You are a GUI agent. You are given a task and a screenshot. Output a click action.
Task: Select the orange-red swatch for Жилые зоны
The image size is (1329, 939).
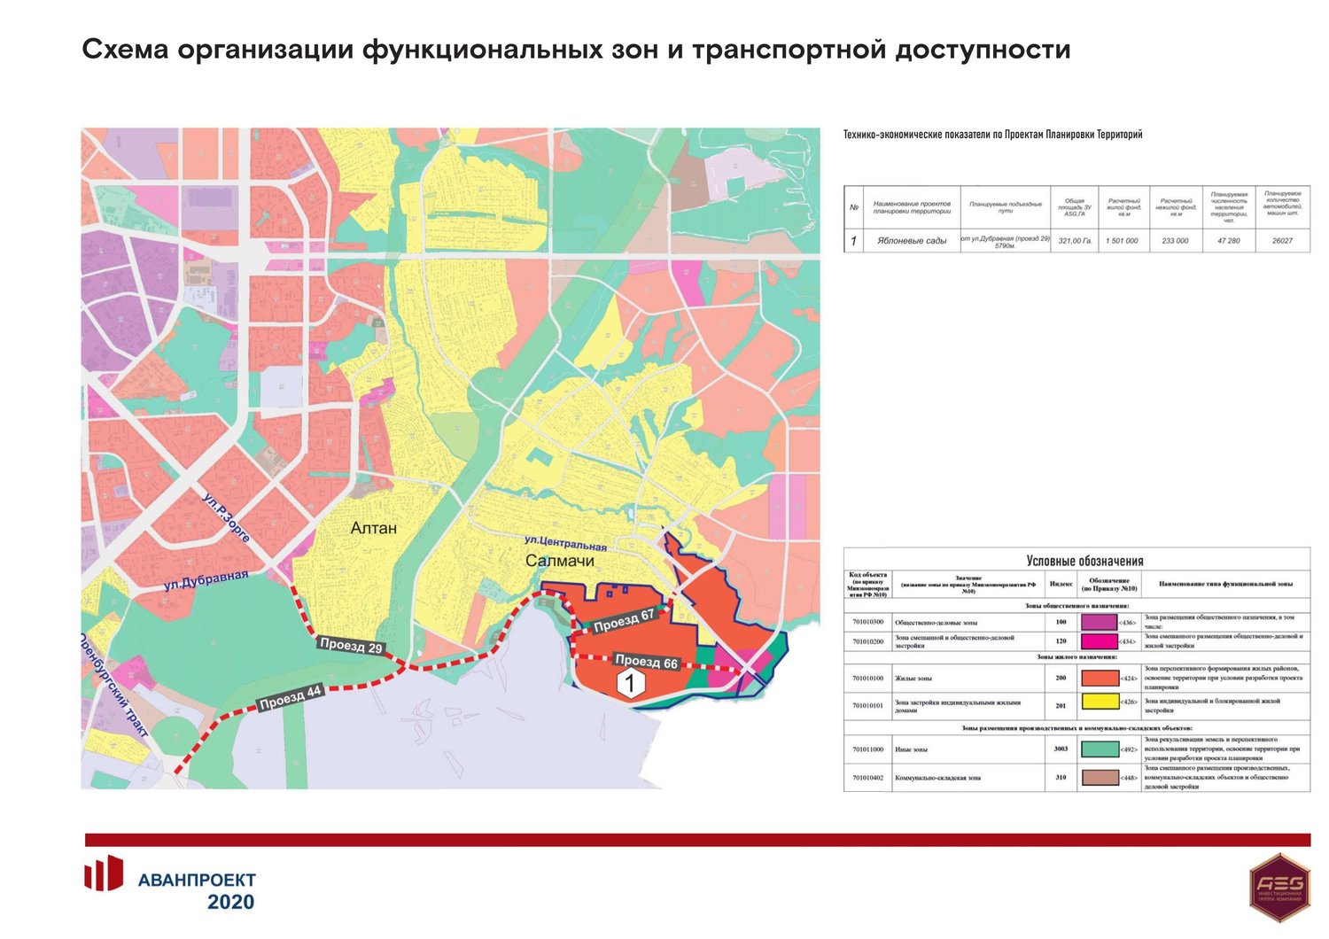[x=1100, y=679]
